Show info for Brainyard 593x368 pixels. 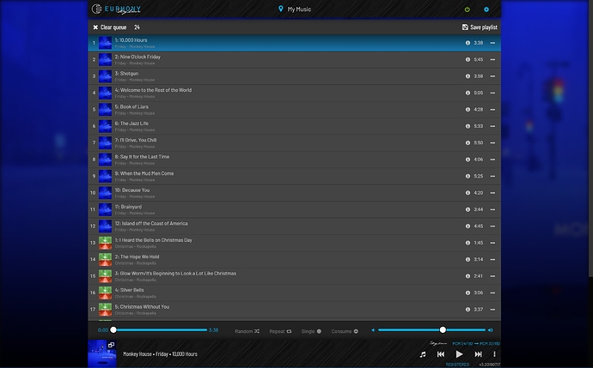tap(468, 209)
